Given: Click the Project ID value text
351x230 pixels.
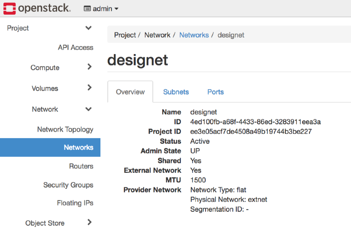Looking at the screenshot, I should 251,132.
